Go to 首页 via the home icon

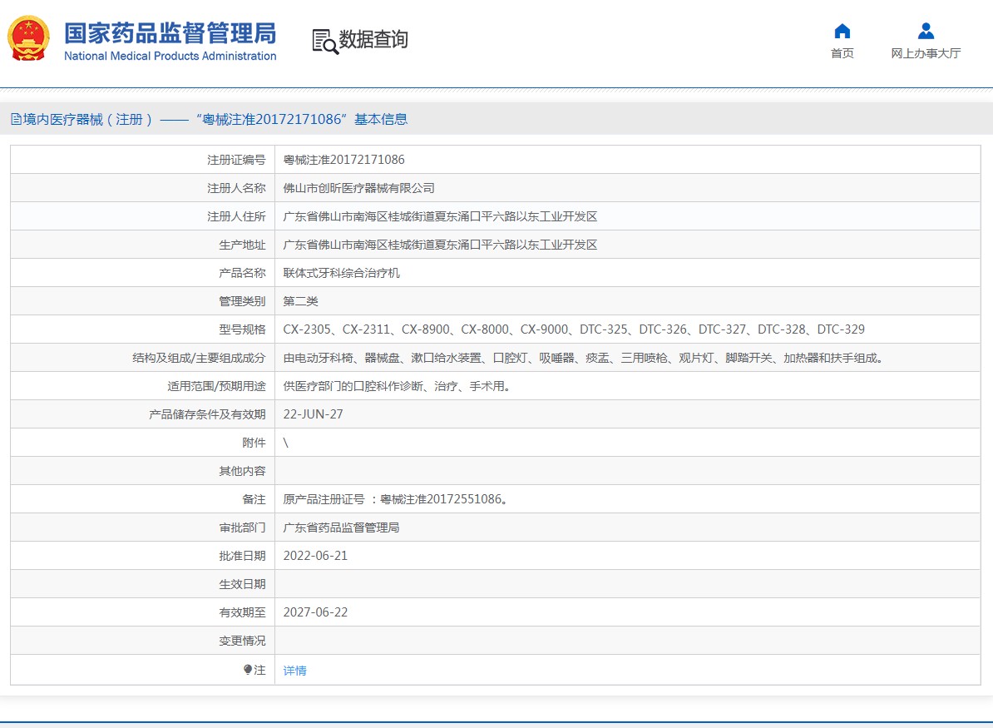pyautogui.click(x=842, y=31)
